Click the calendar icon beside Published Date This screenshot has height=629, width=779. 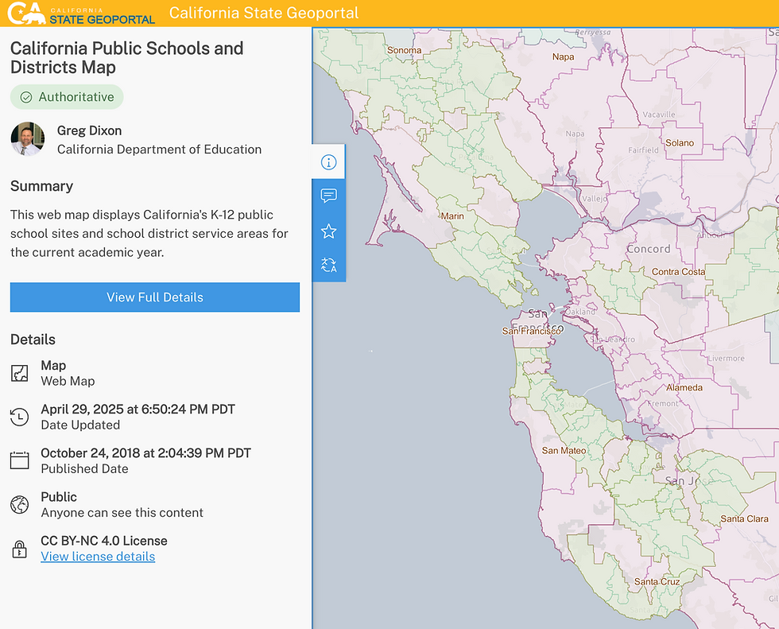(19, 460)
